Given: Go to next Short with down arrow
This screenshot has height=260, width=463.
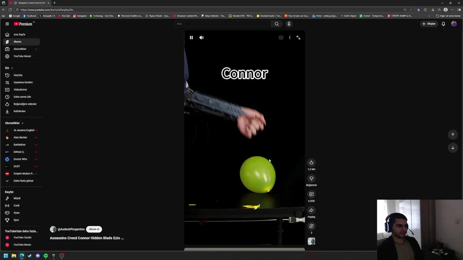Looking at the screenshot, I should 453,148.
